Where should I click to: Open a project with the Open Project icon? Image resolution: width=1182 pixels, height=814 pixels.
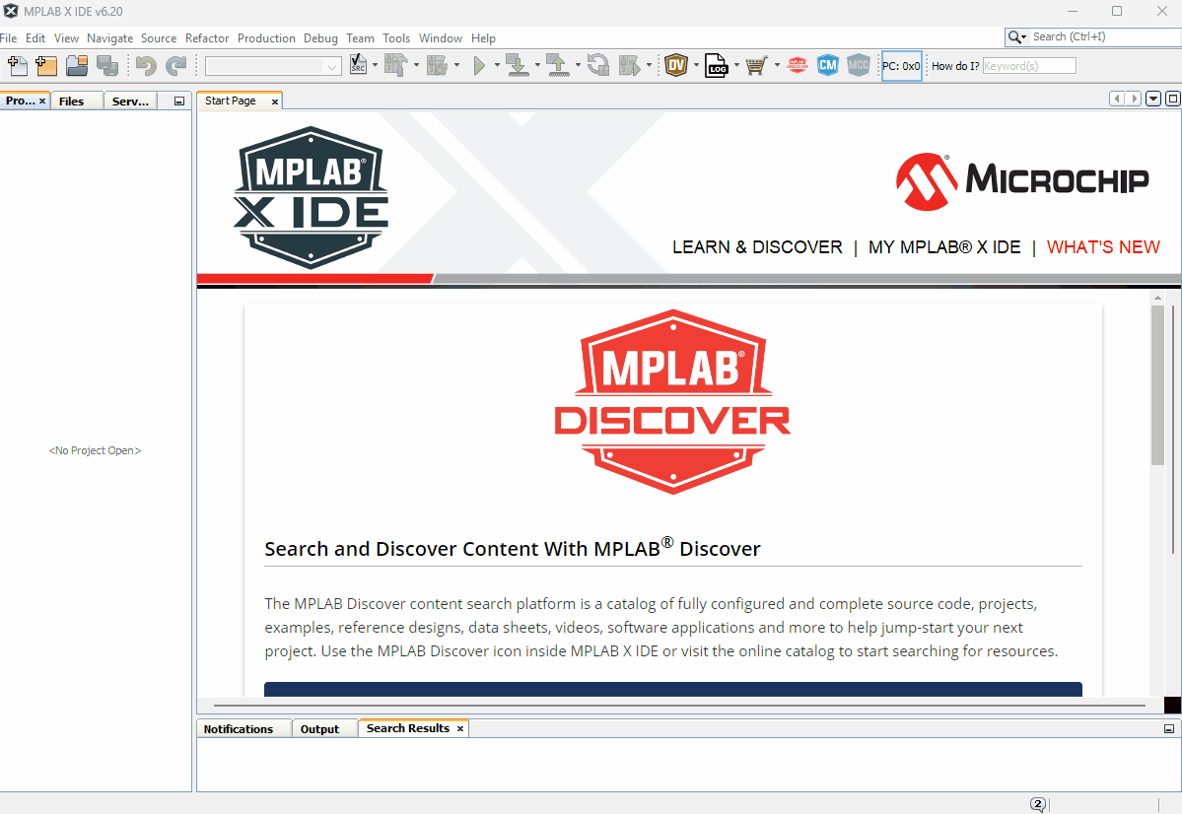77,66
